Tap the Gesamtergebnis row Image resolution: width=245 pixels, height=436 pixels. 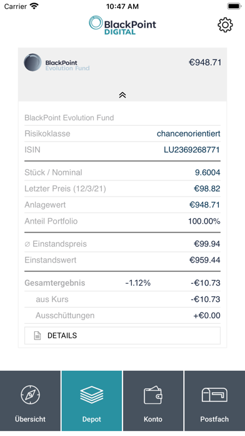tap(122, 283)
